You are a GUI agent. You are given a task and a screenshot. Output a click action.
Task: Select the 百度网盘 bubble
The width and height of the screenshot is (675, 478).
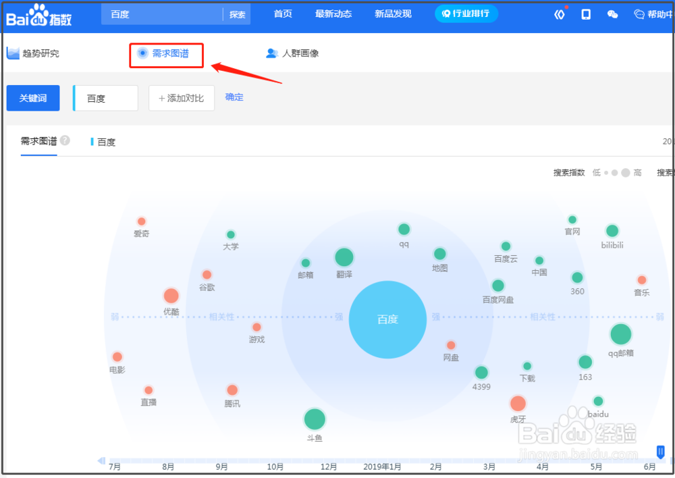497,286
